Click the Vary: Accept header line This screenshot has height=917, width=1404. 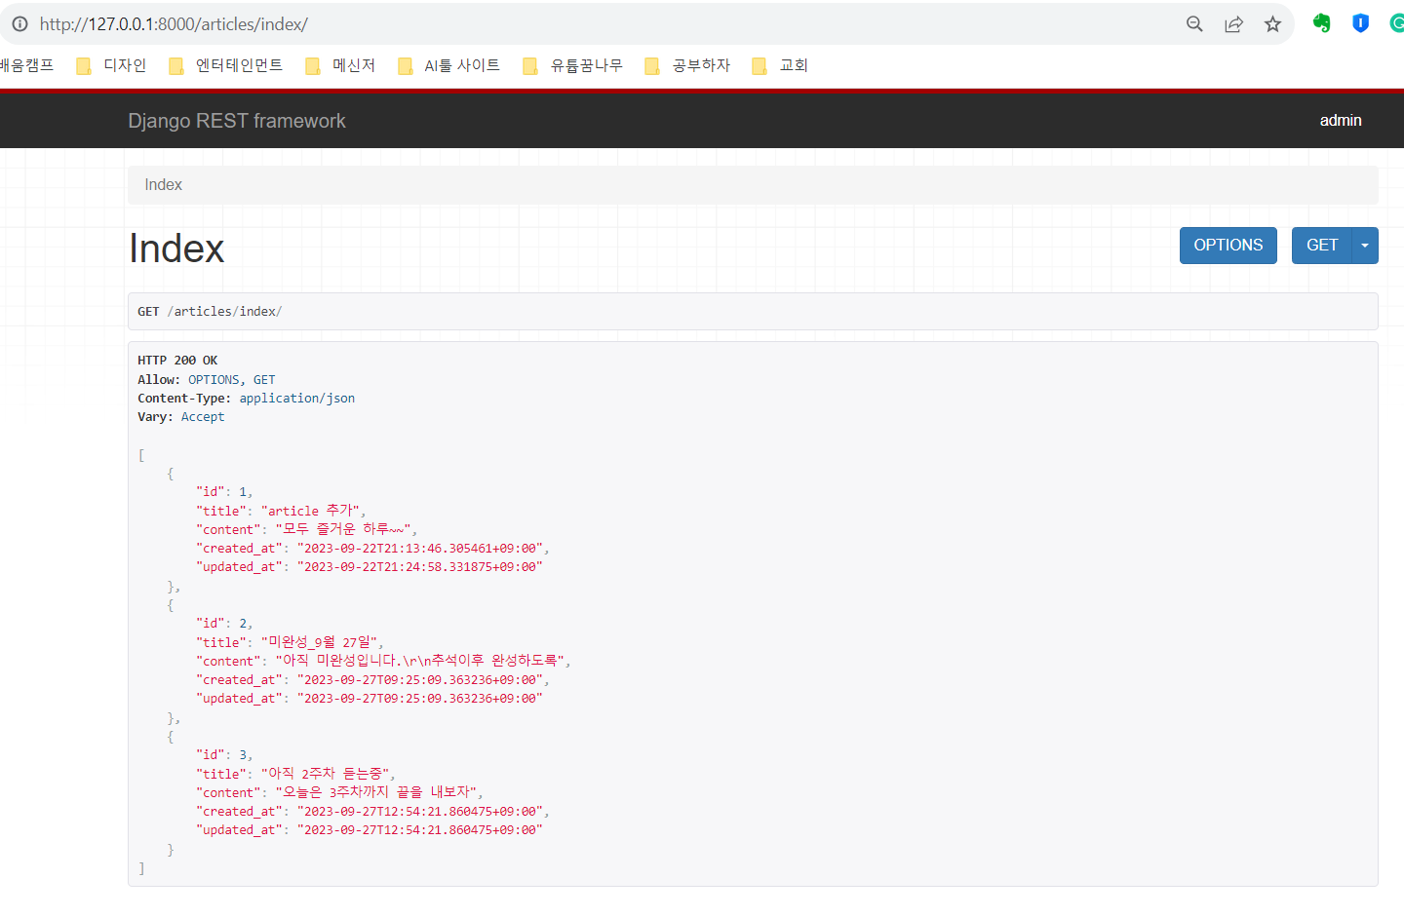point(181,417)
